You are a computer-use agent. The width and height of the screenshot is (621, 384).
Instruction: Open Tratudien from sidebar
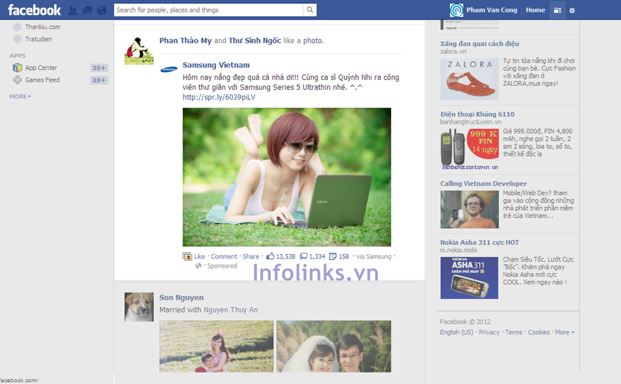[39, 39]
